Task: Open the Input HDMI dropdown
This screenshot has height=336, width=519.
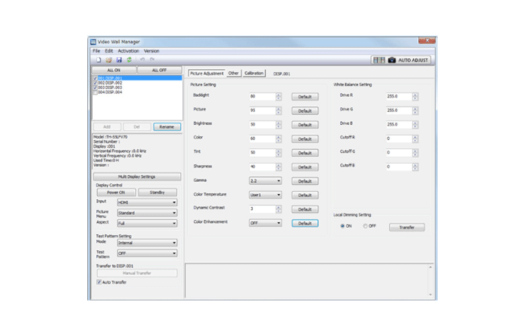Action: (147, 201)
